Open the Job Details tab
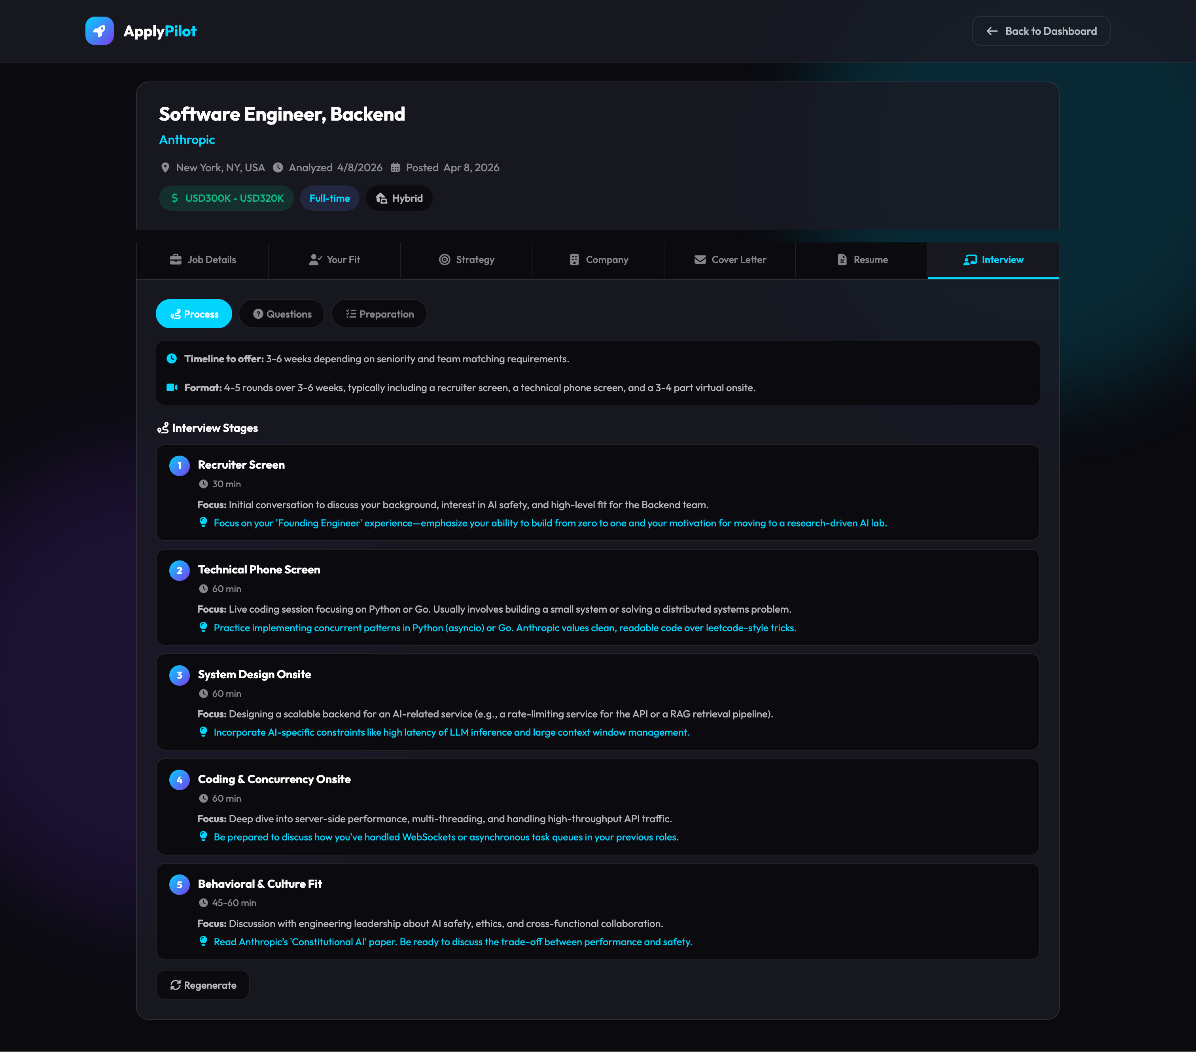Viewport: 1196px width, 1052px height. coord(202,260)
